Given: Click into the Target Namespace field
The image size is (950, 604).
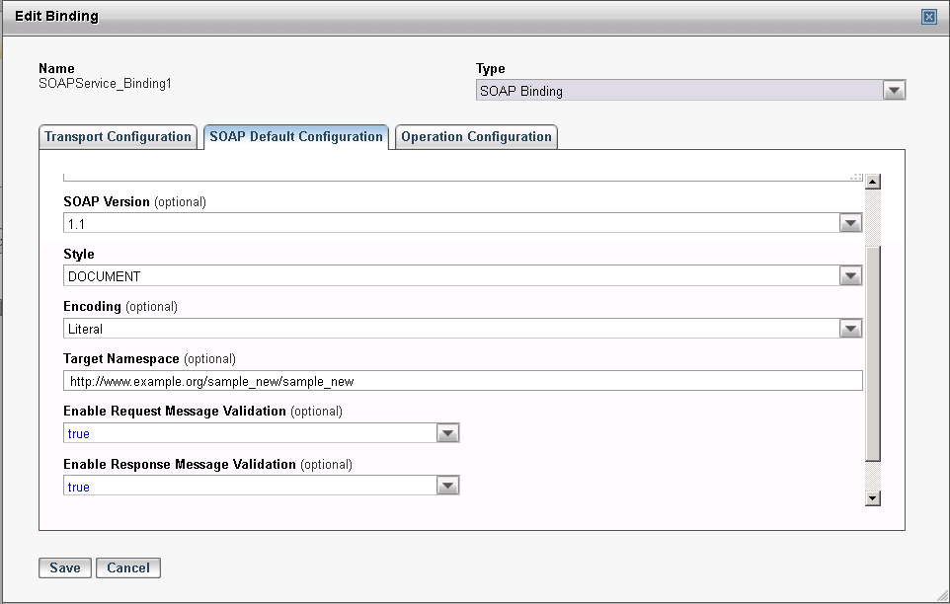Looking at the screenshot, I should [462, 381].
